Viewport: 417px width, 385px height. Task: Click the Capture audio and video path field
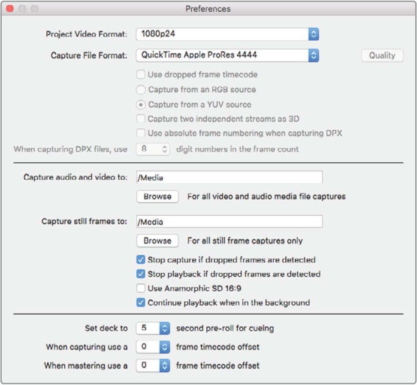click(x=229, y=178)
